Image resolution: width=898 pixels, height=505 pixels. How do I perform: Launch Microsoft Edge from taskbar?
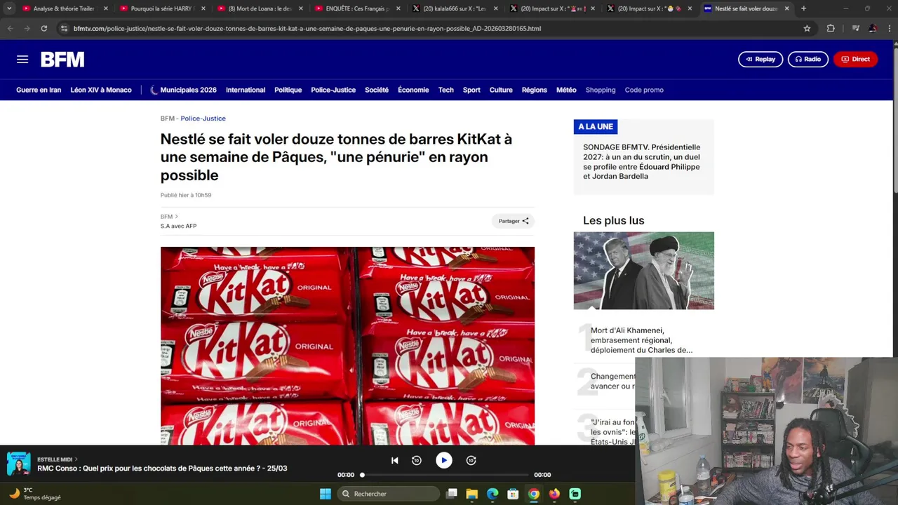coord(492,494)
